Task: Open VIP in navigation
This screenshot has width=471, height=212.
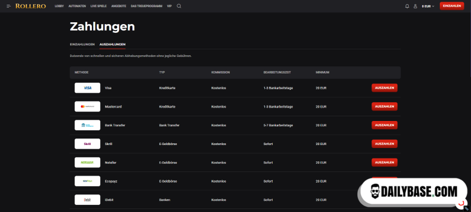Action: tap(170, 6)
